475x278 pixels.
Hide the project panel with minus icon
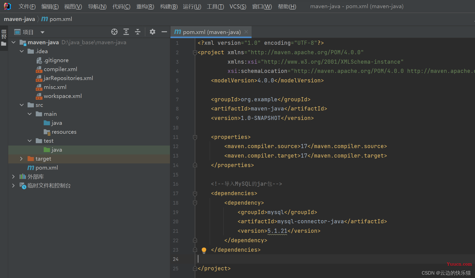(x=164, y=32)
